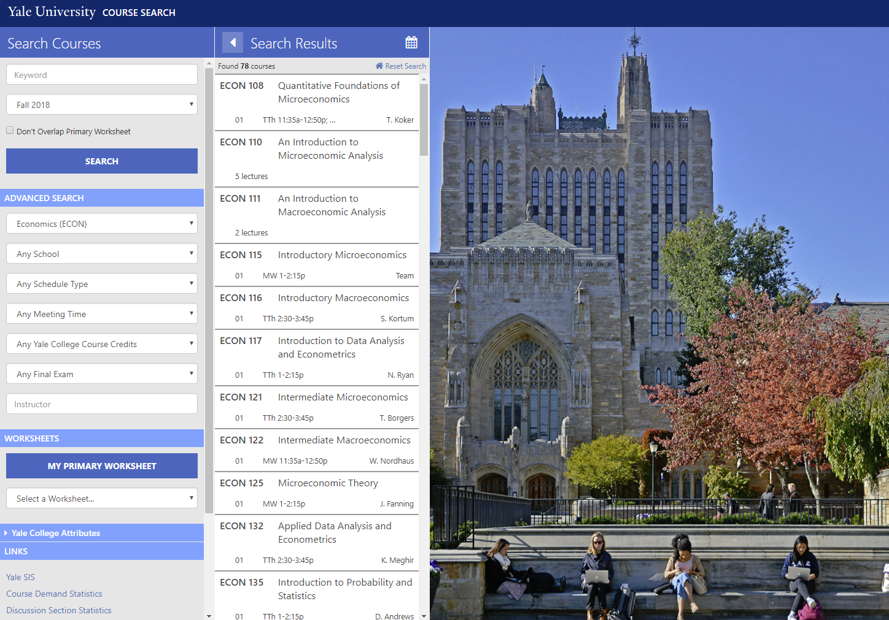Open the Yale SIS link
Image resolution: width=889 pixels, height=620 pixels.
(20, 577)
